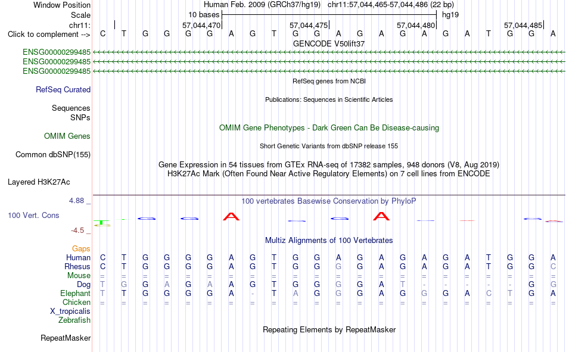
Task: Click 'Repeating Elements by RepeatMasker' title
Action: click(329, 329)
